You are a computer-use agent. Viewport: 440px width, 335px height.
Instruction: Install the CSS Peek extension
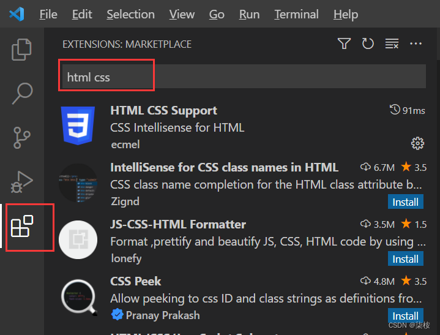coord(406,315)
